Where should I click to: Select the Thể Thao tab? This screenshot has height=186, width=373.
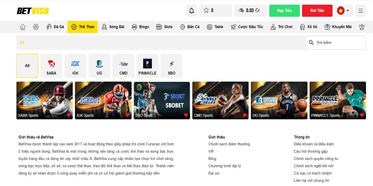[83, 27]
